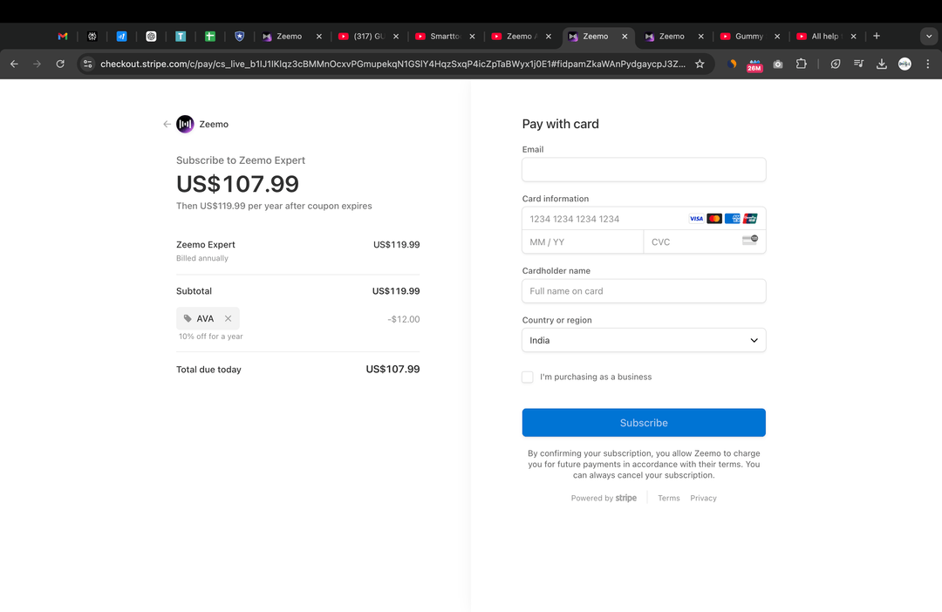Open the browser Extensions puzzle icon
Viewport: 942px width, 612px height.
[801, 64]
